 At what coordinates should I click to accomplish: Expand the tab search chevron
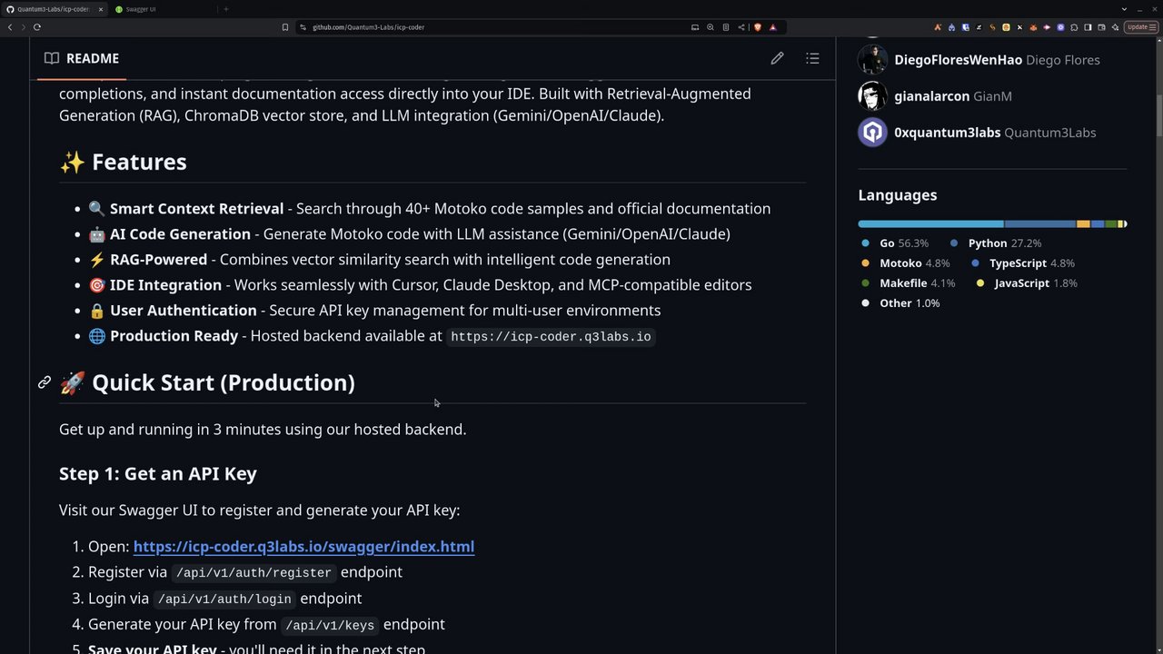1124,9
